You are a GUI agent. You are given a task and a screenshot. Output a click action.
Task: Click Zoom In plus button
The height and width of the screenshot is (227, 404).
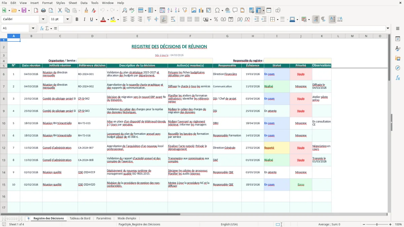pos(391,224)
